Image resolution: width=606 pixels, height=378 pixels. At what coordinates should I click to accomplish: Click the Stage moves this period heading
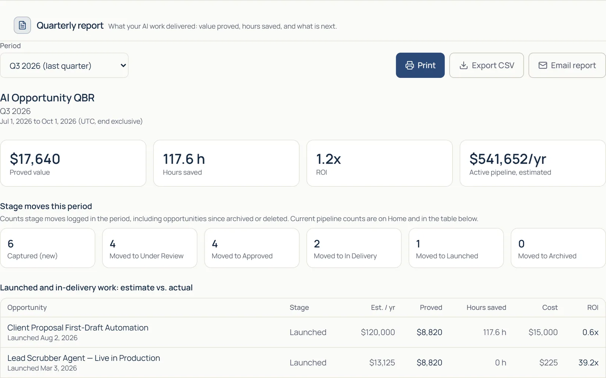click(x=46, y=206)
